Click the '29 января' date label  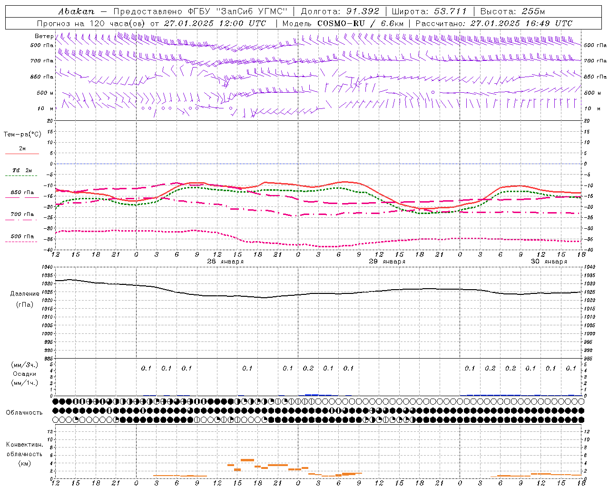[387, 262]
